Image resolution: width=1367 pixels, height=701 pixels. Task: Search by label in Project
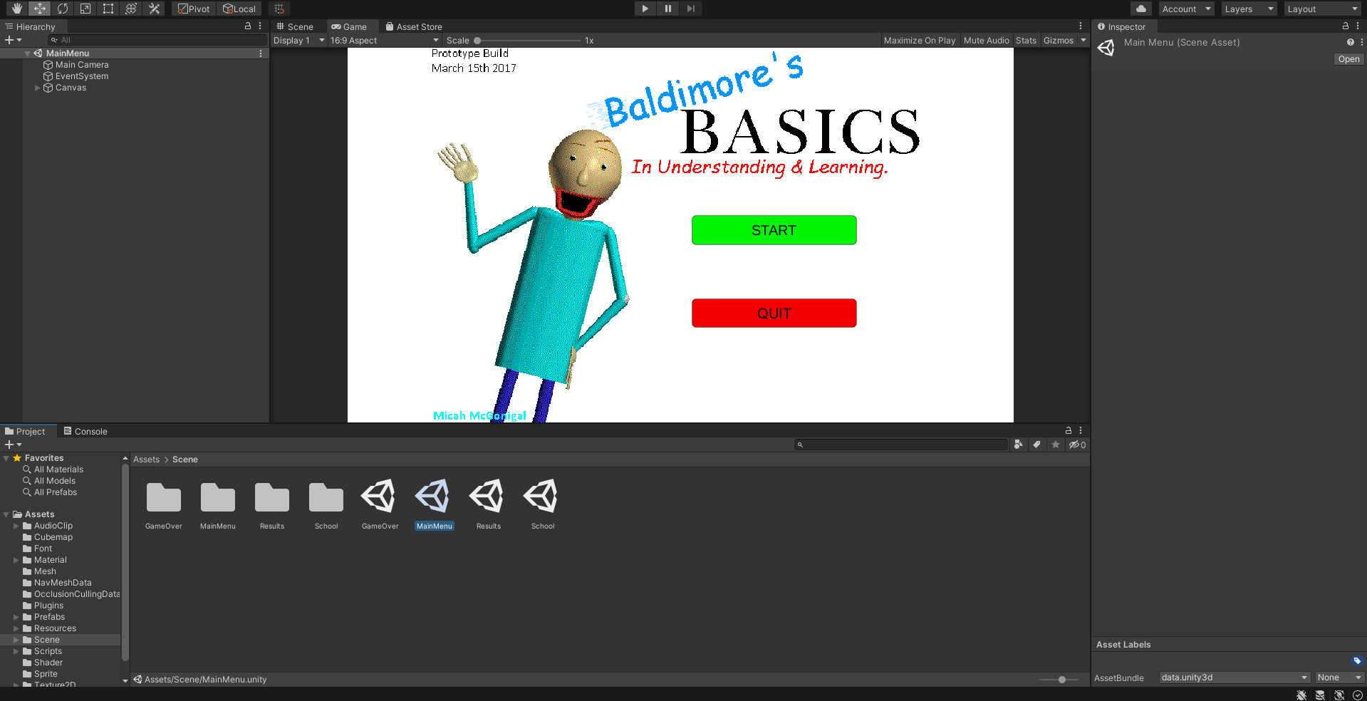coord(1037,445)
